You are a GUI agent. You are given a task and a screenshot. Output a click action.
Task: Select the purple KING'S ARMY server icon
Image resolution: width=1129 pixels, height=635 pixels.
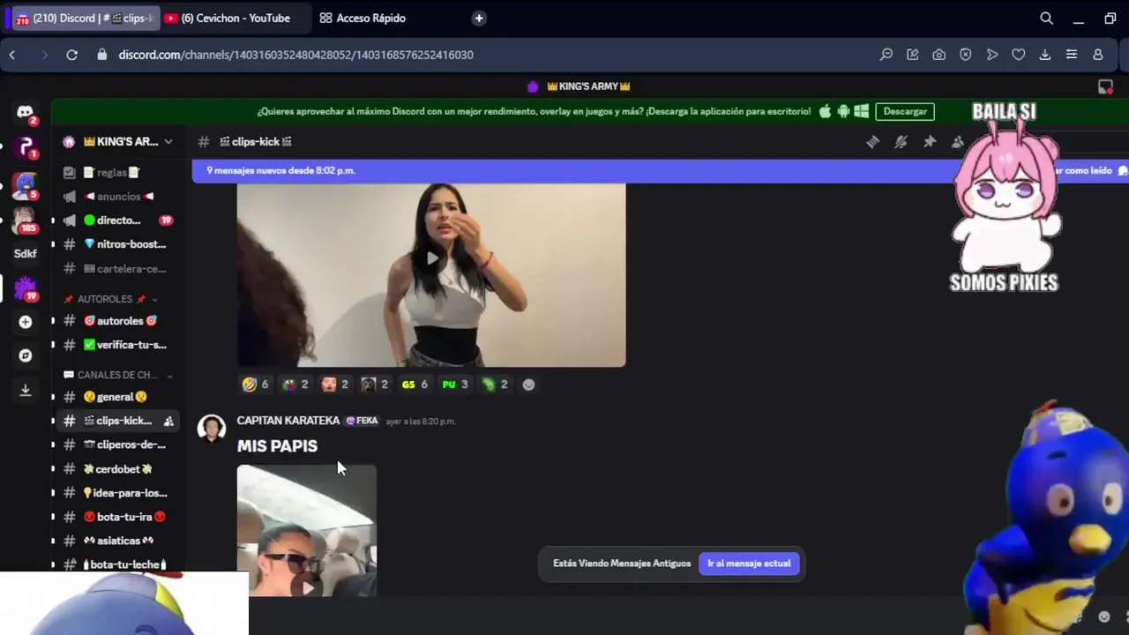[26, 288]
